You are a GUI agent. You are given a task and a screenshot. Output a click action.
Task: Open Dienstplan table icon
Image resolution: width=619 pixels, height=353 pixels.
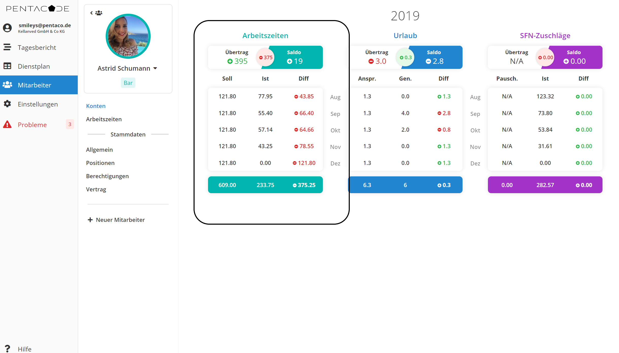coord(7,66)
